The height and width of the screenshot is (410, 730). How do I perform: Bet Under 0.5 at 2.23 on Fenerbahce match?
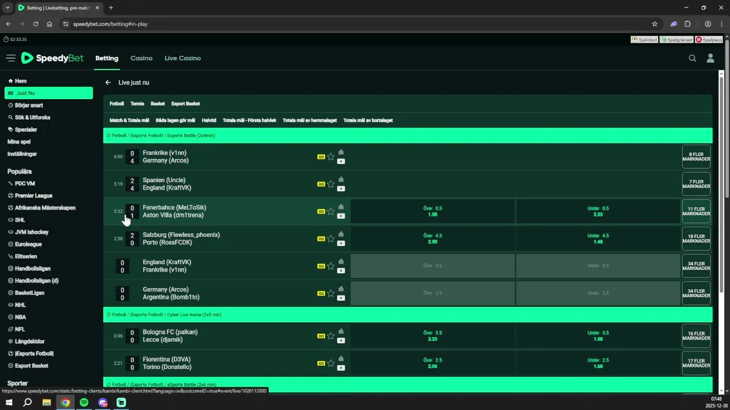[x=598, y=211]
